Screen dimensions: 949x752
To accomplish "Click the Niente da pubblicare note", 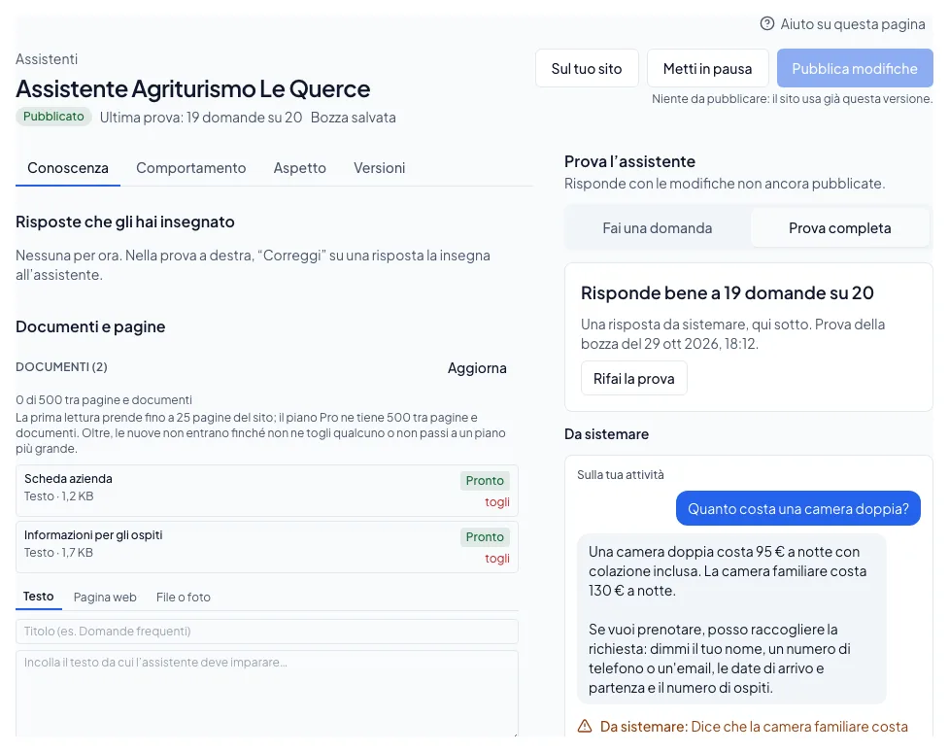I will tap(792, 99).
